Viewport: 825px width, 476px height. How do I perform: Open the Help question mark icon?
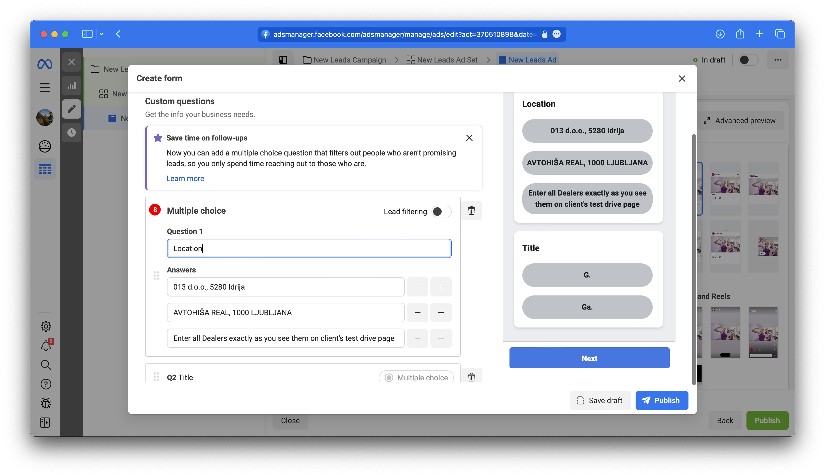point(46,384)
